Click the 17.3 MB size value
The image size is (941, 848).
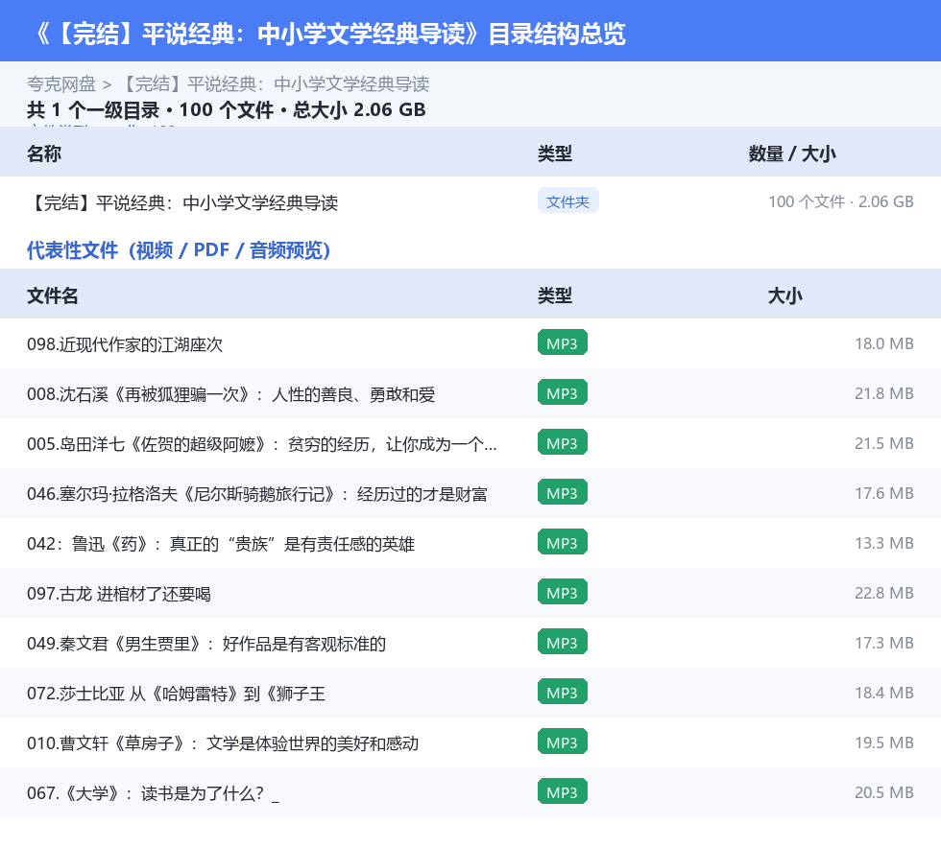coord(884,643)
